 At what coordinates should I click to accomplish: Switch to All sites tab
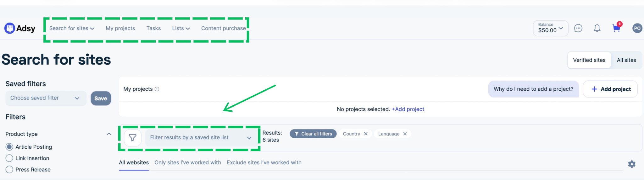[626, 60]
